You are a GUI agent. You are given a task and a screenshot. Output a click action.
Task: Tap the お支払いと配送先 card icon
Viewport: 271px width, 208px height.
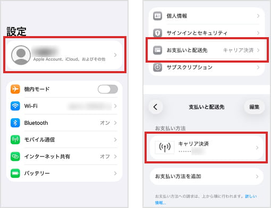(157, 50)
